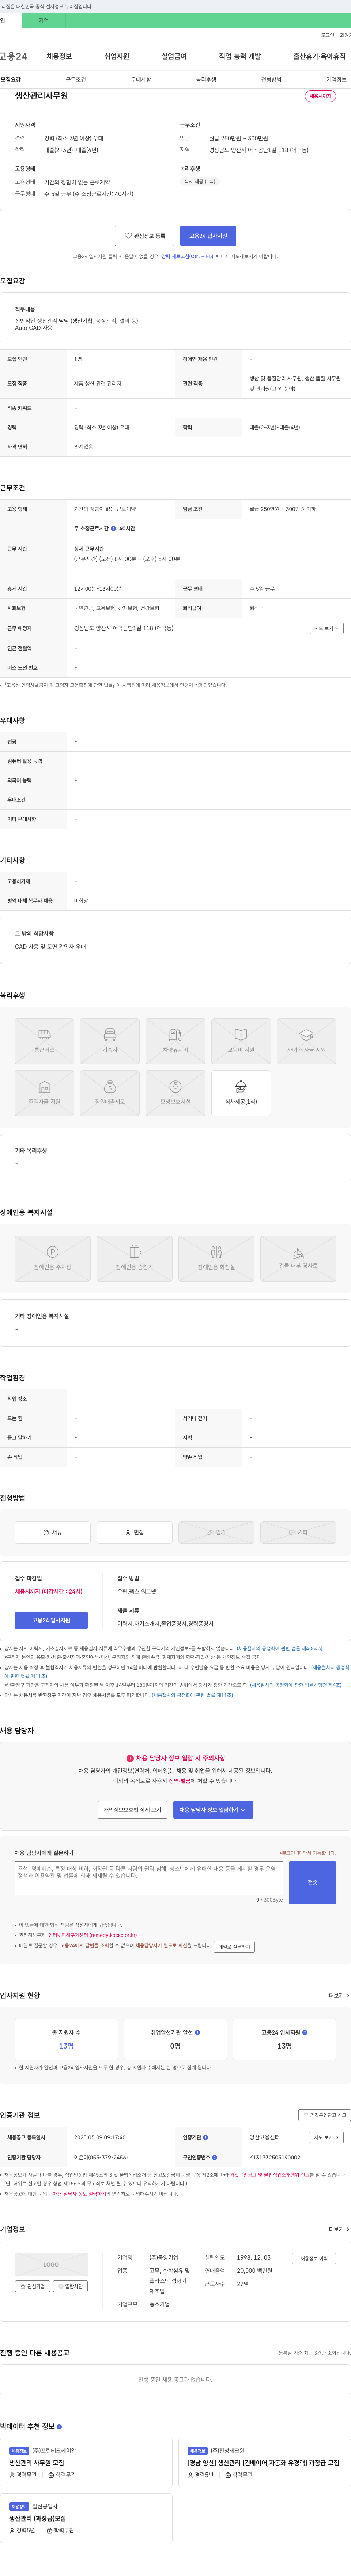Click info icon beside 고용24 입사지원 count
The width and height of the screenshot is (351, 2576).
click(305, 2032)
